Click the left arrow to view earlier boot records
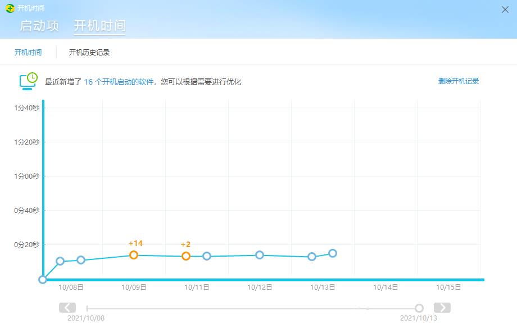 (x=67, y=307)
